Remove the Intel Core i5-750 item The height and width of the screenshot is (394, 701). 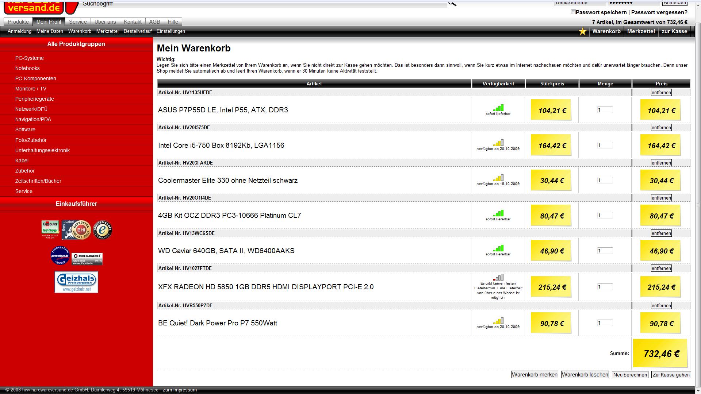click(x=661, y=128)
